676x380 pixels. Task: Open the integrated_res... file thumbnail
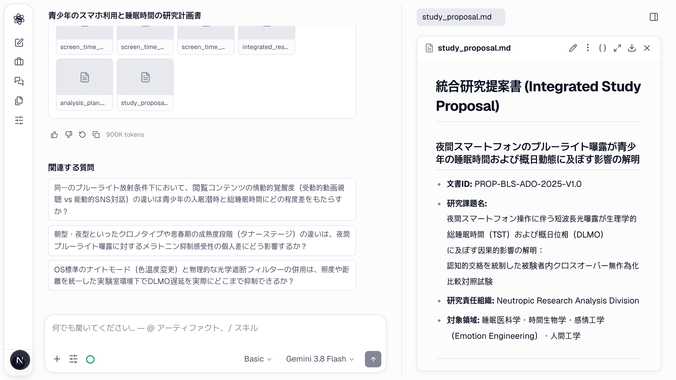point(267,40)
